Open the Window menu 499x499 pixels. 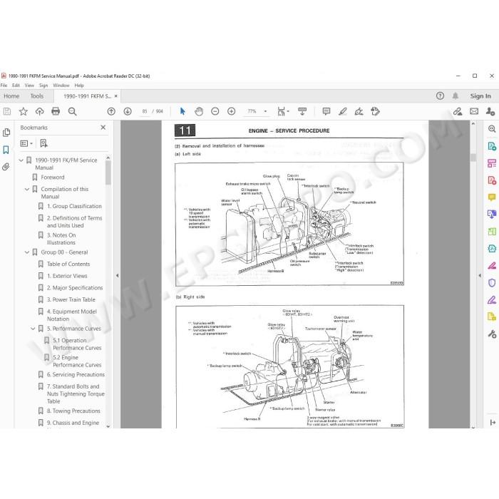click(61, 86)
